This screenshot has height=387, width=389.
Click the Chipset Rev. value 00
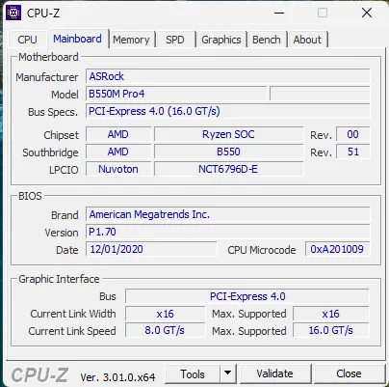(x=353, y=134)
